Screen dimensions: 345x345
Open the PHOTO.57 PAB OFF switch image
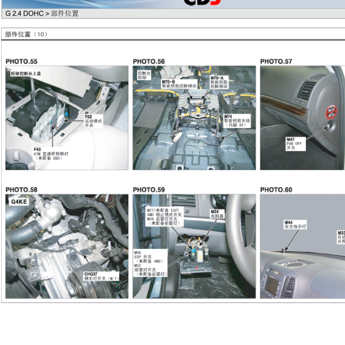[x=302, y=118]
